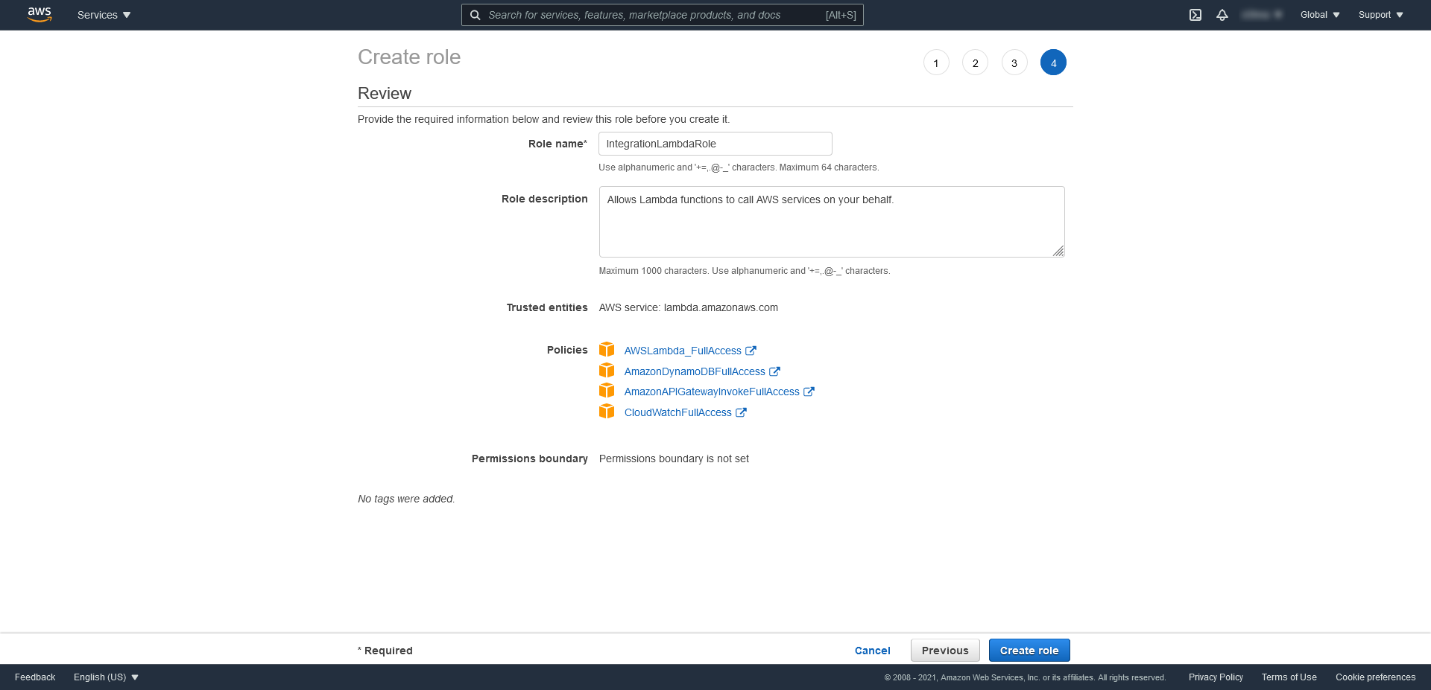The width and height of the screenshot is (1431, 690).
Task: Open external link icon beside CloudWatchFullAccess
Action: click(741, 412)
